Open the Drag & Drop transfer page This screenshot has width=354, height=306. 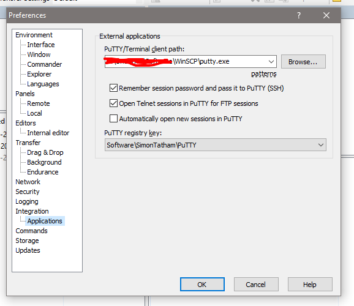coord(45,152)
